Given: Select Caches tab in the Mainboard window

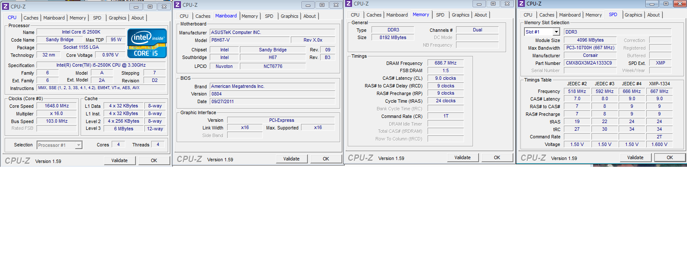Looking at the screenshot, I should pyautogui.click(x=203, y=16).
